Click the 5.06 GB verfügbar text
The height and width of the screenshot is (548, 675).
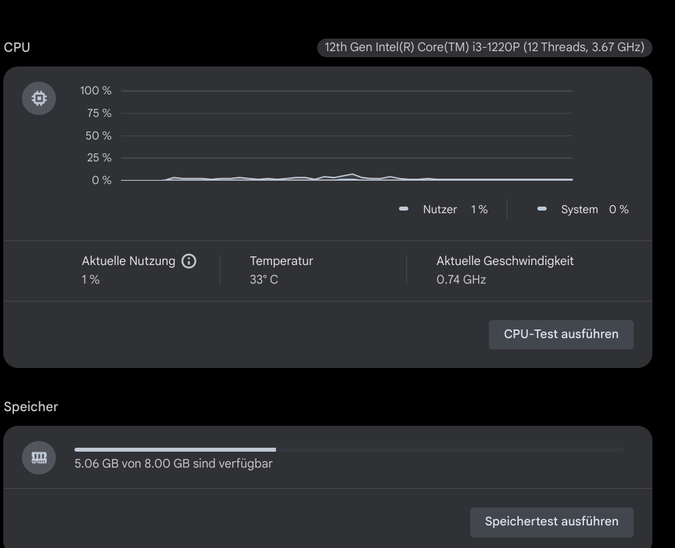173,464
